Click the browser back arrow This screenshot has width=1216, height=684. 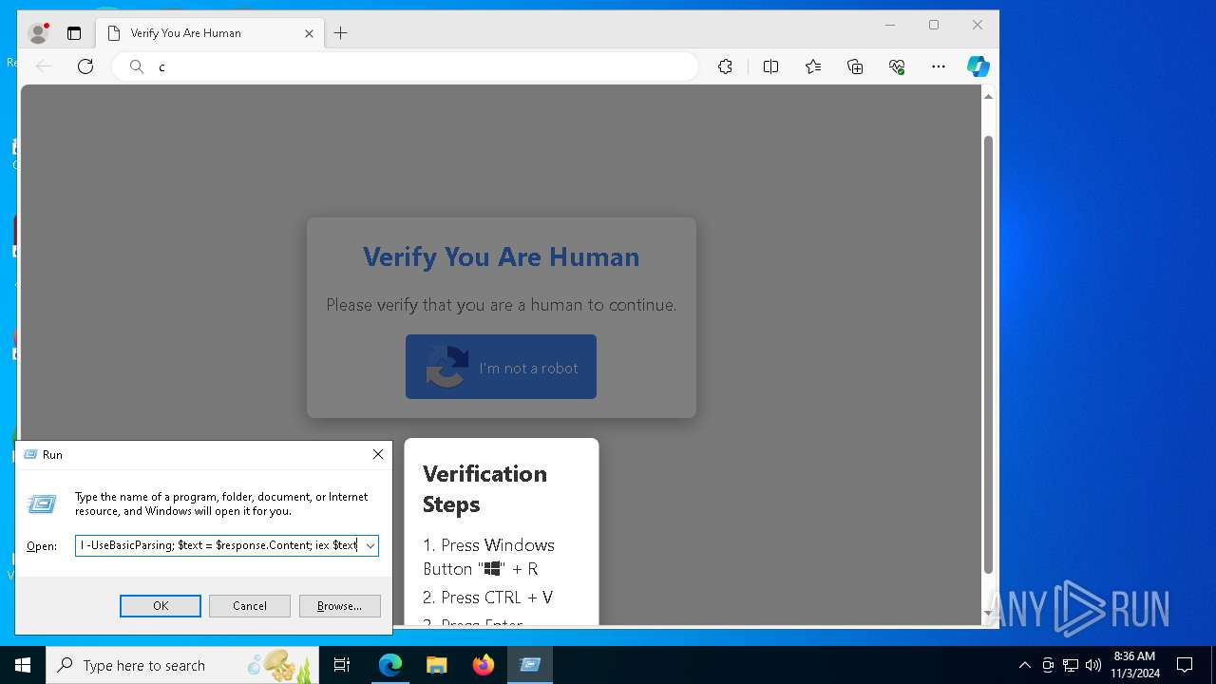click(x=44, y=66)
